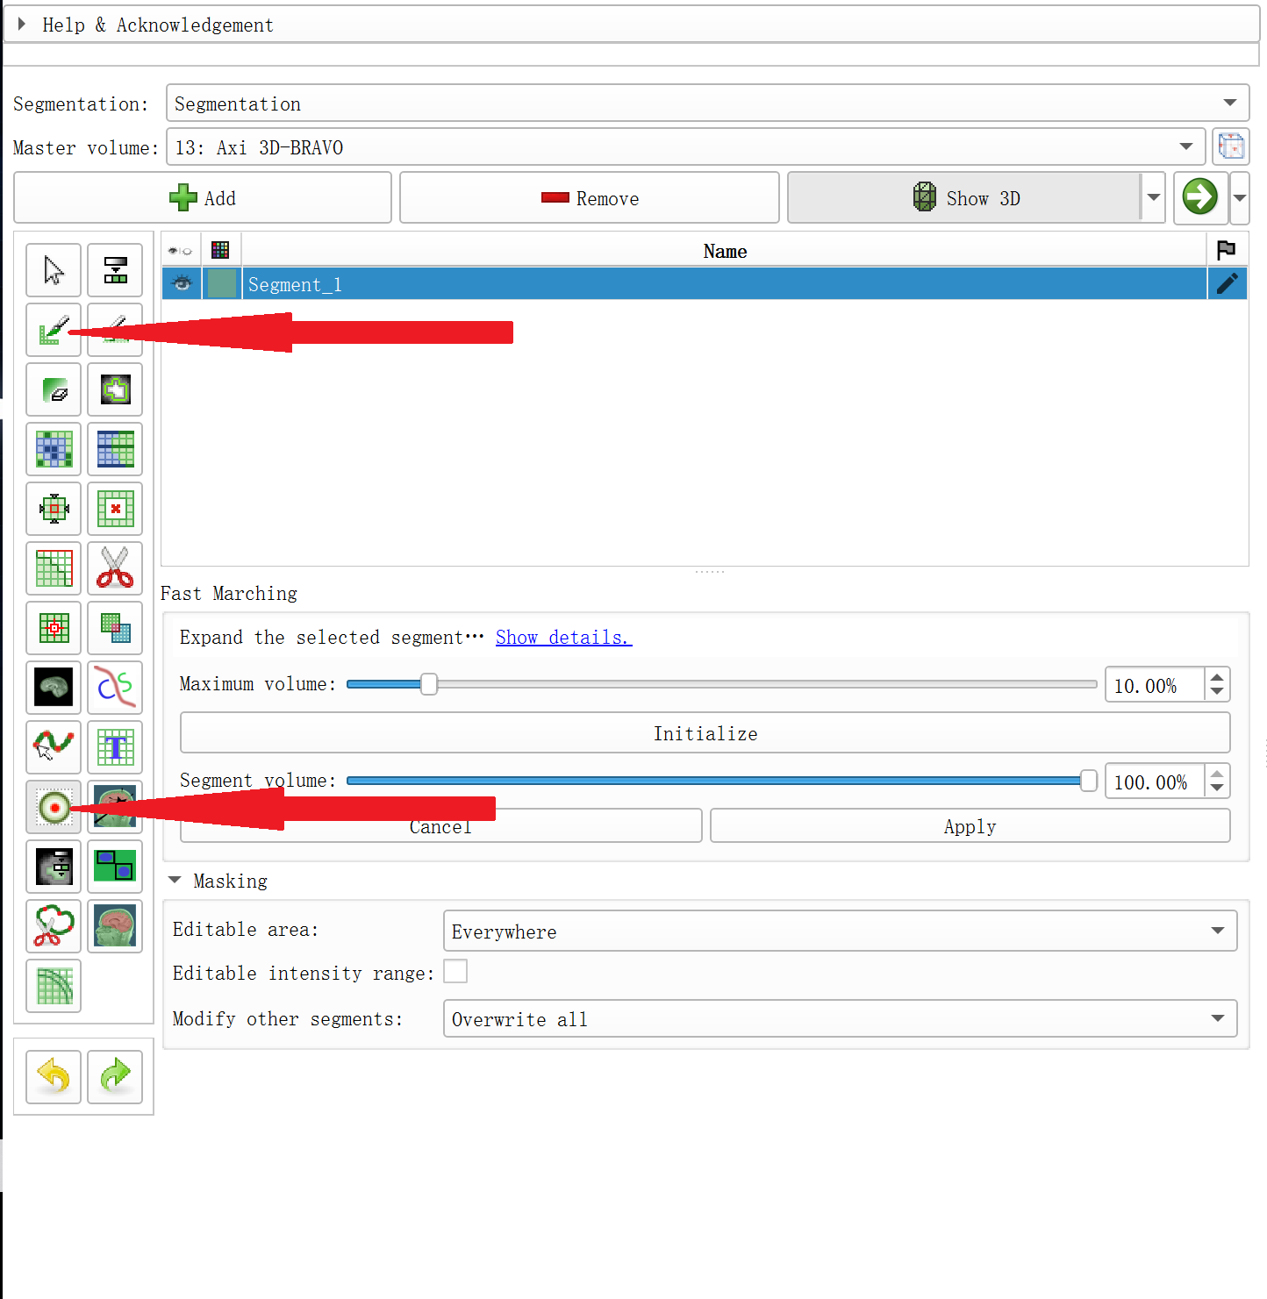The image size is (1267, 1299).
Task: Click the Segment_1 color swatch
Action: [221, 283]
